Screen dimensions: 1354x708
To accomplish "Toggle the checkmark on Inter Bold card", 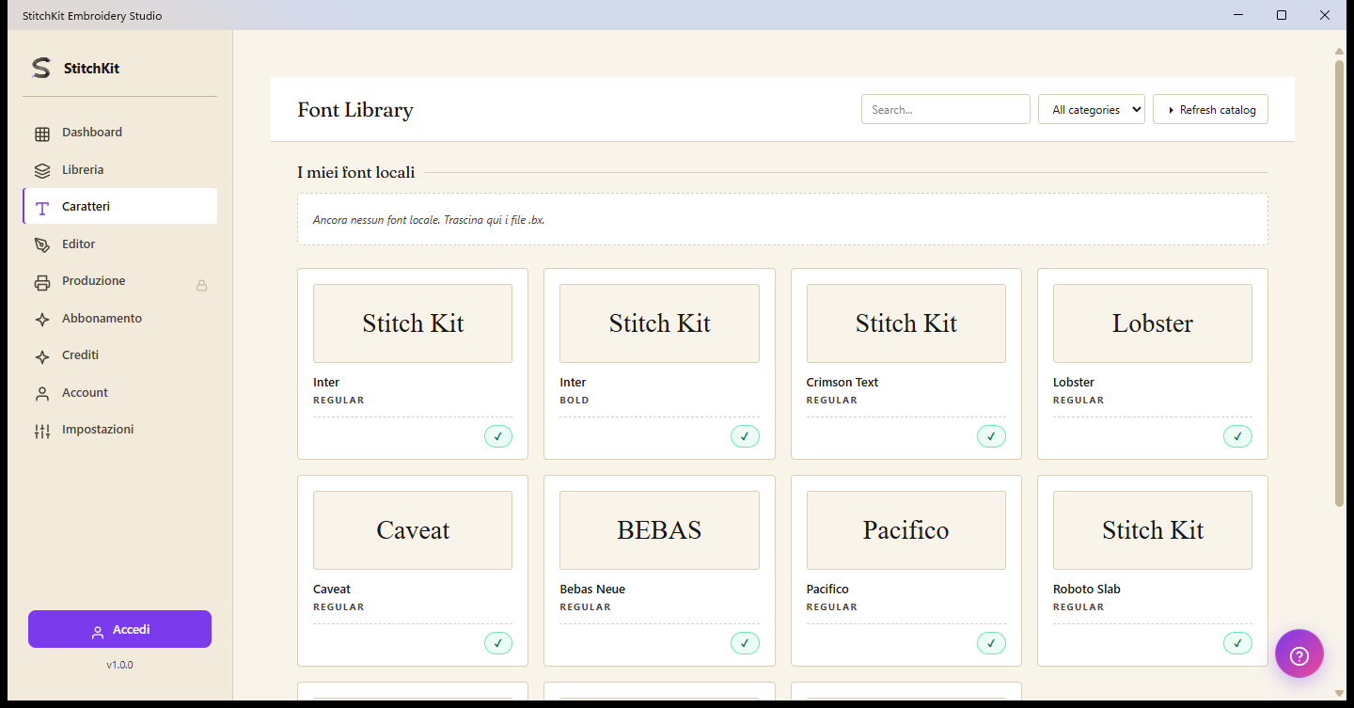I will pyautogui.click(x=745, y=436).
